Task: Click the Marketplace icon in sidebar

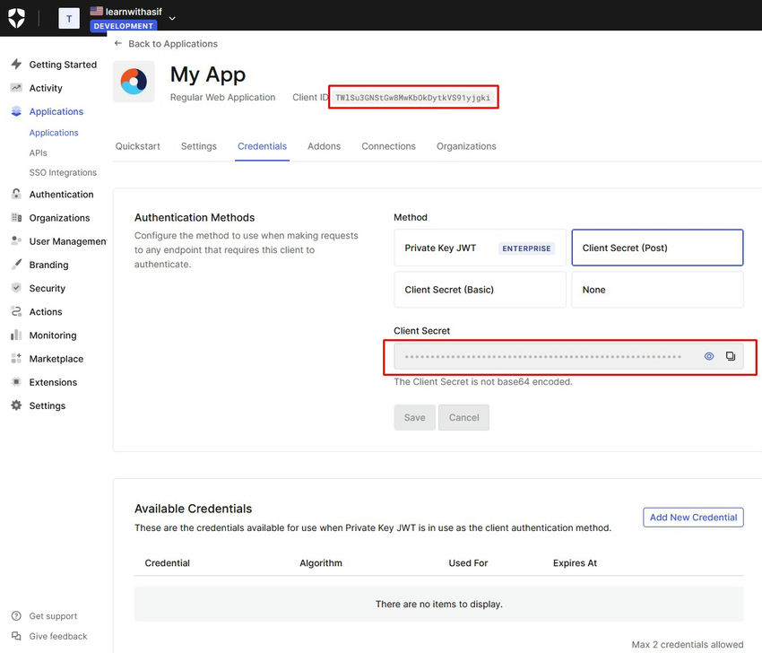Action: pos(16,359)
